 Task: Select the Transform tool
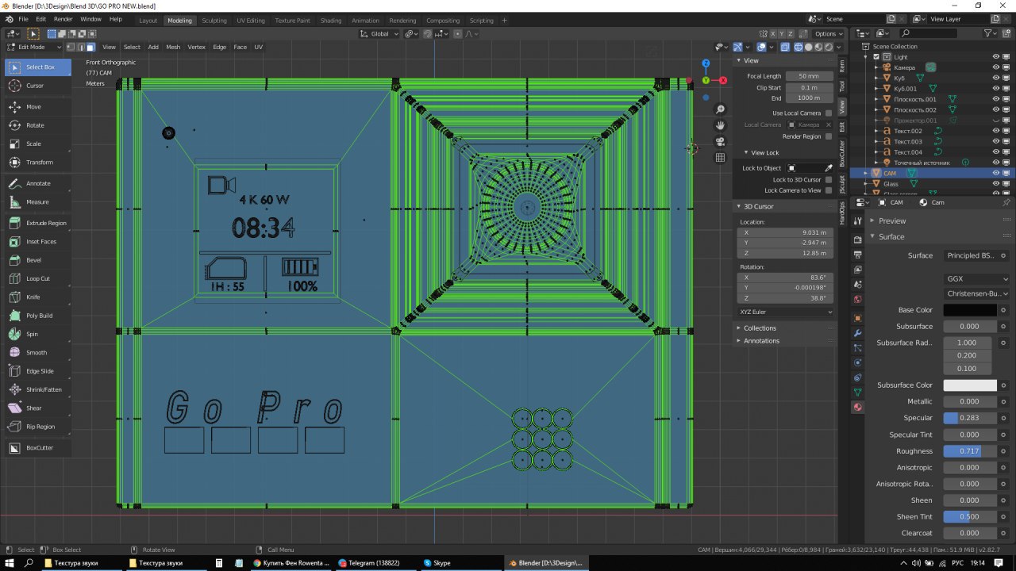37,162
